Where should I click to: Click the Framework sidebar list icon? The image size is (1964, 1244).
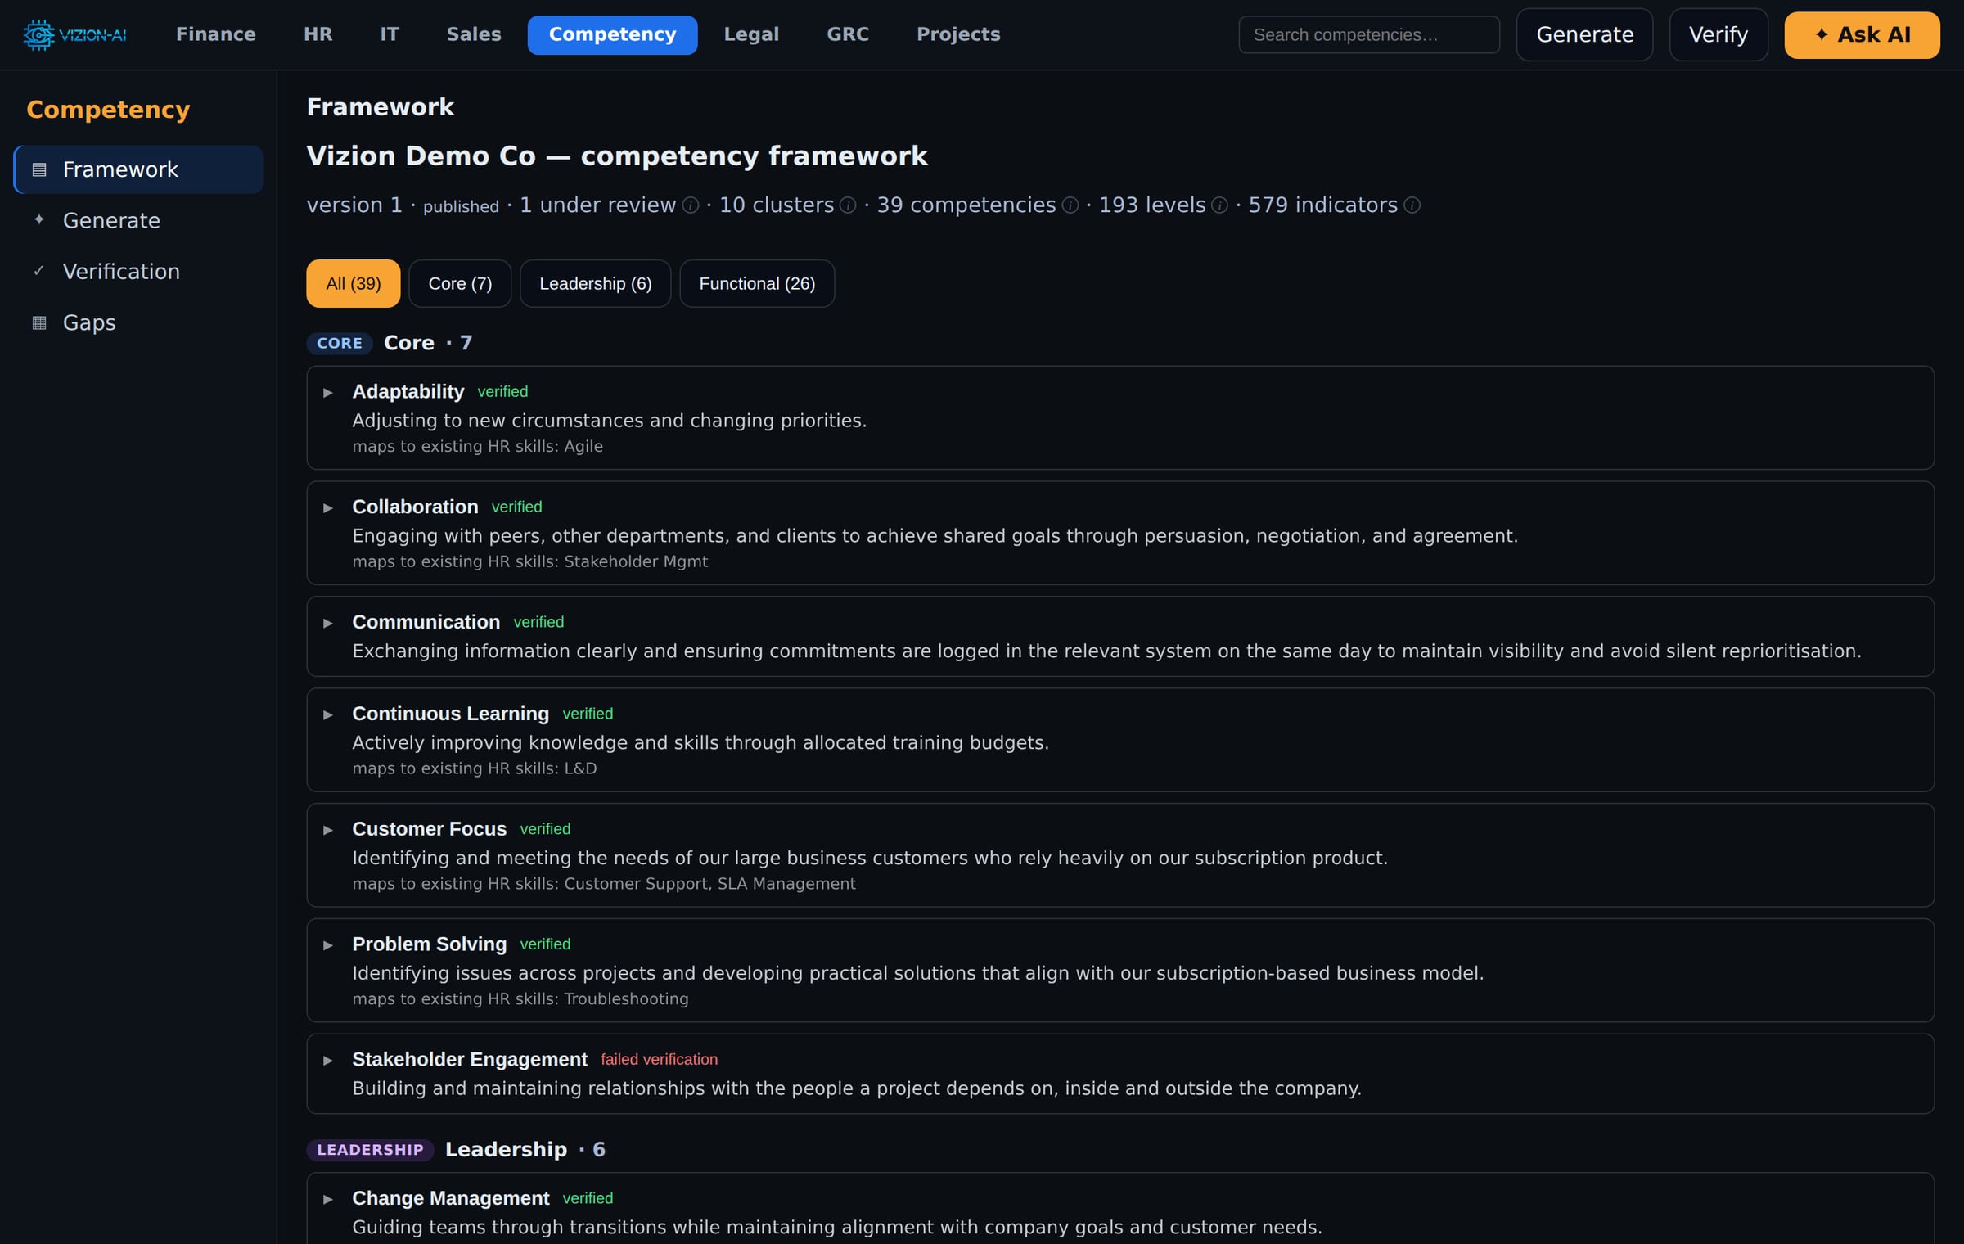[38, 169]
